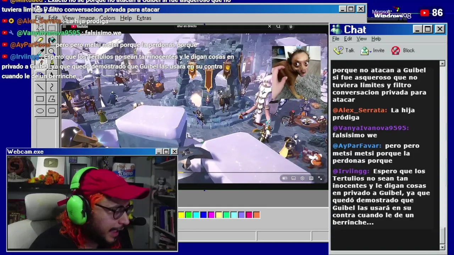
Task: Select the Pick Color eyedropper tool
Action: (40, 52)
